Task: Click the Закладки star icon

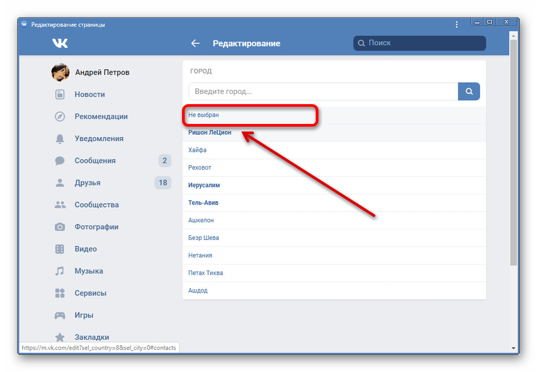Action: tap(60, 337)
